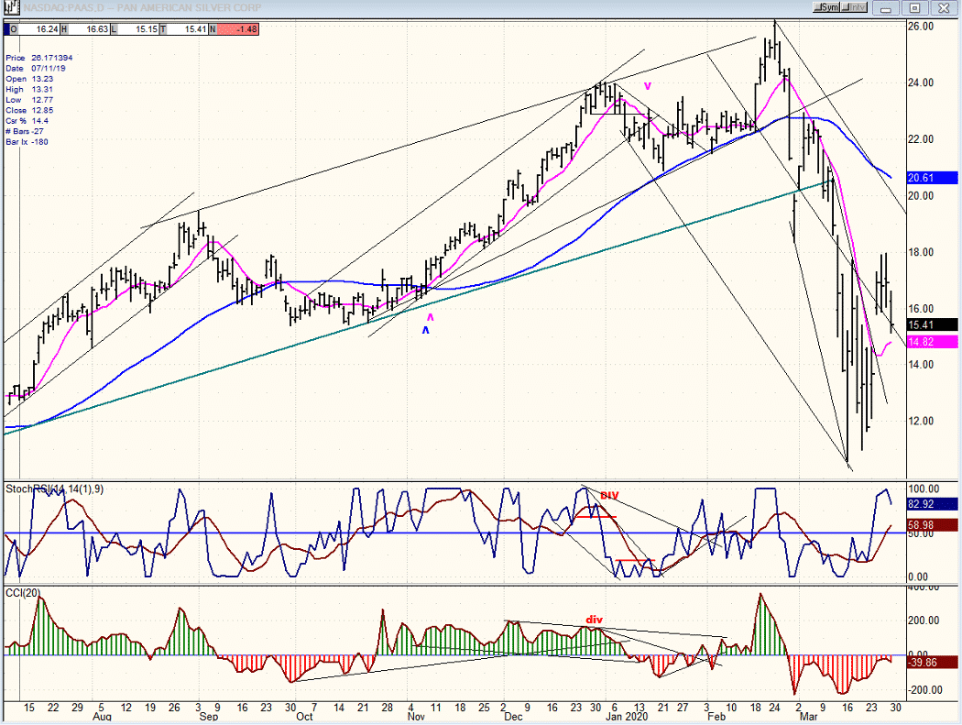Viewport: 962px width, 725px height.
Task: Close the Pan American Silver chart
Action: coord(944,8)
